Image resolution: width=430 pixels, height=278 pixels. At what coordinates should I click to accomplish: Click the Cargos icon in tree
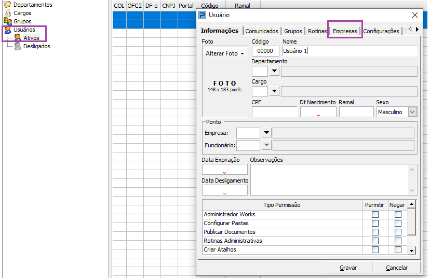7,13
